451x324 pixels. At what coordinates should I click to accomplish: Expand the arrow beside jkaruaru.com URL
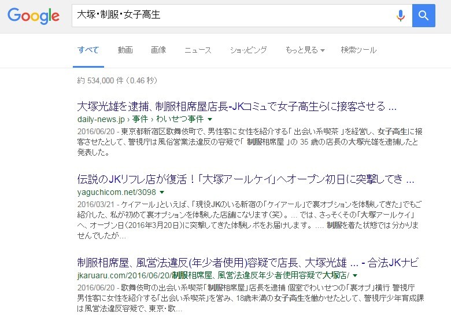(355, 275)
